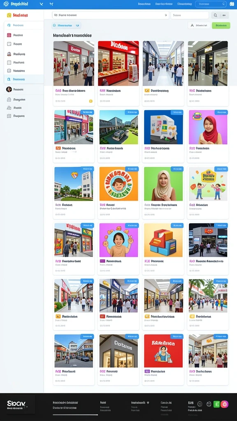This screenshot has width=237, height=421.
Task: Open the cartoon boy on orange background thumbnail
Action: pyautogui.click(x=118, y=184)
